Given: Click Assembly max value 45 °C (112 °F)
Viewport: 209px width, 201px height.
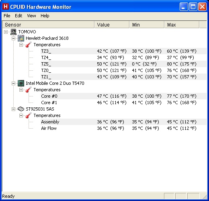Looking at the screenshot, I should pyautogui.click(x=182, y=122).
